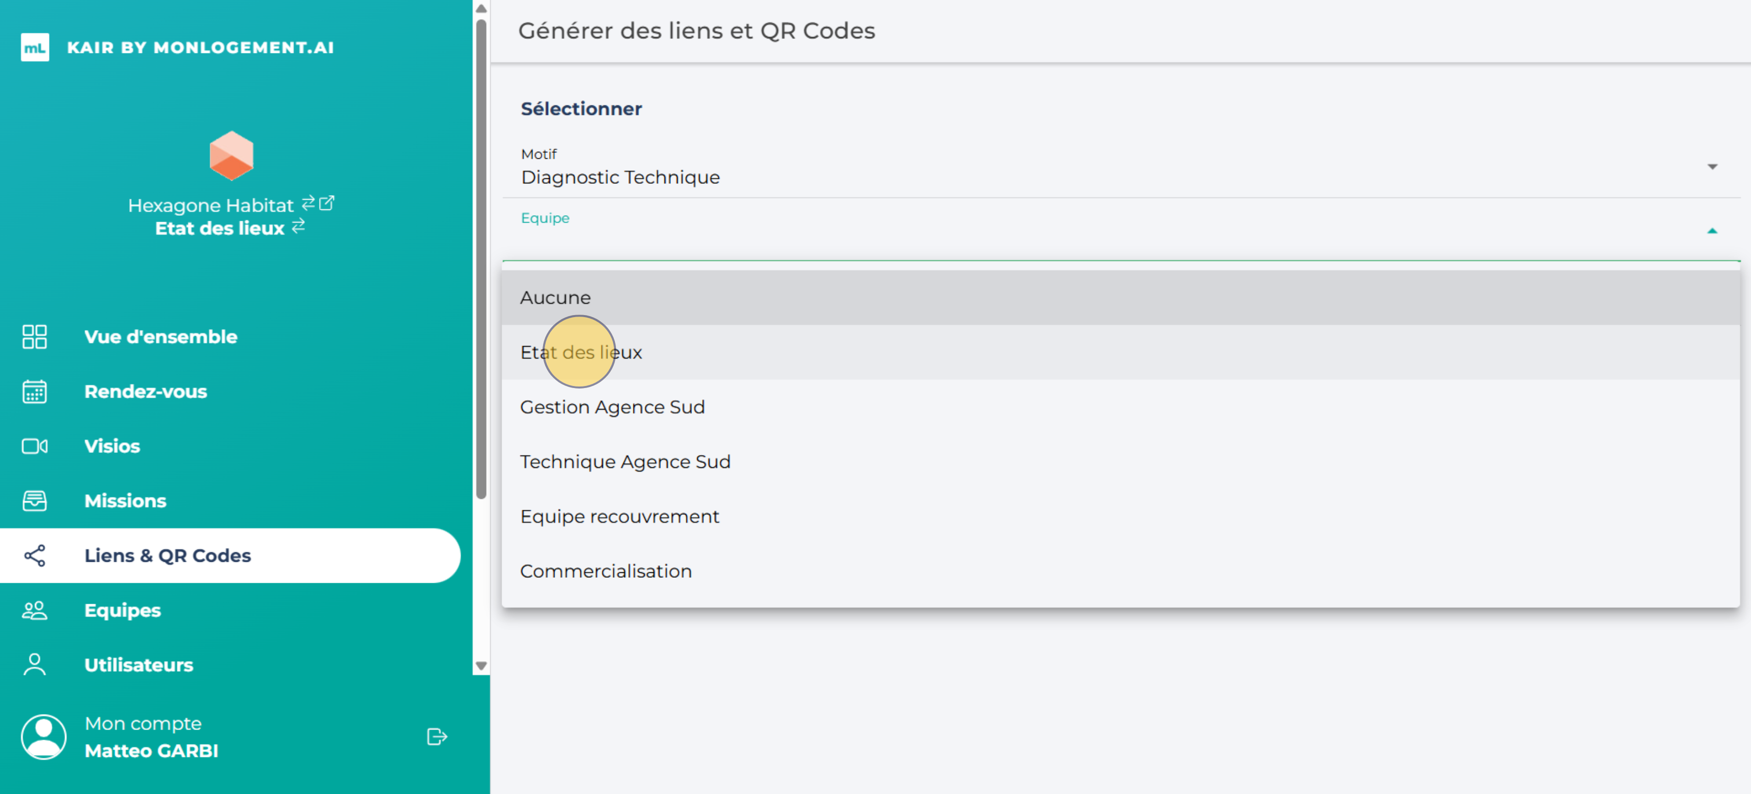This screenshot has width=1751, height=794.
Task: Select Equipe recouvrement option
Action: tap(618, 517)
